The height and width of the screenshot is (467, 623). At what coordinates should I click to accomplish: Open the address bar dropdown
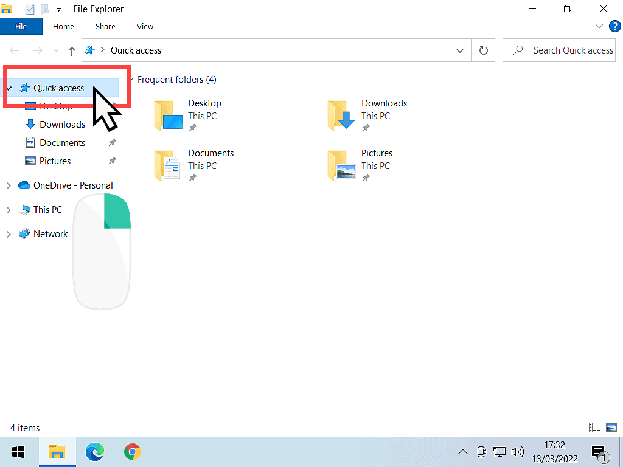pos(460,50)
